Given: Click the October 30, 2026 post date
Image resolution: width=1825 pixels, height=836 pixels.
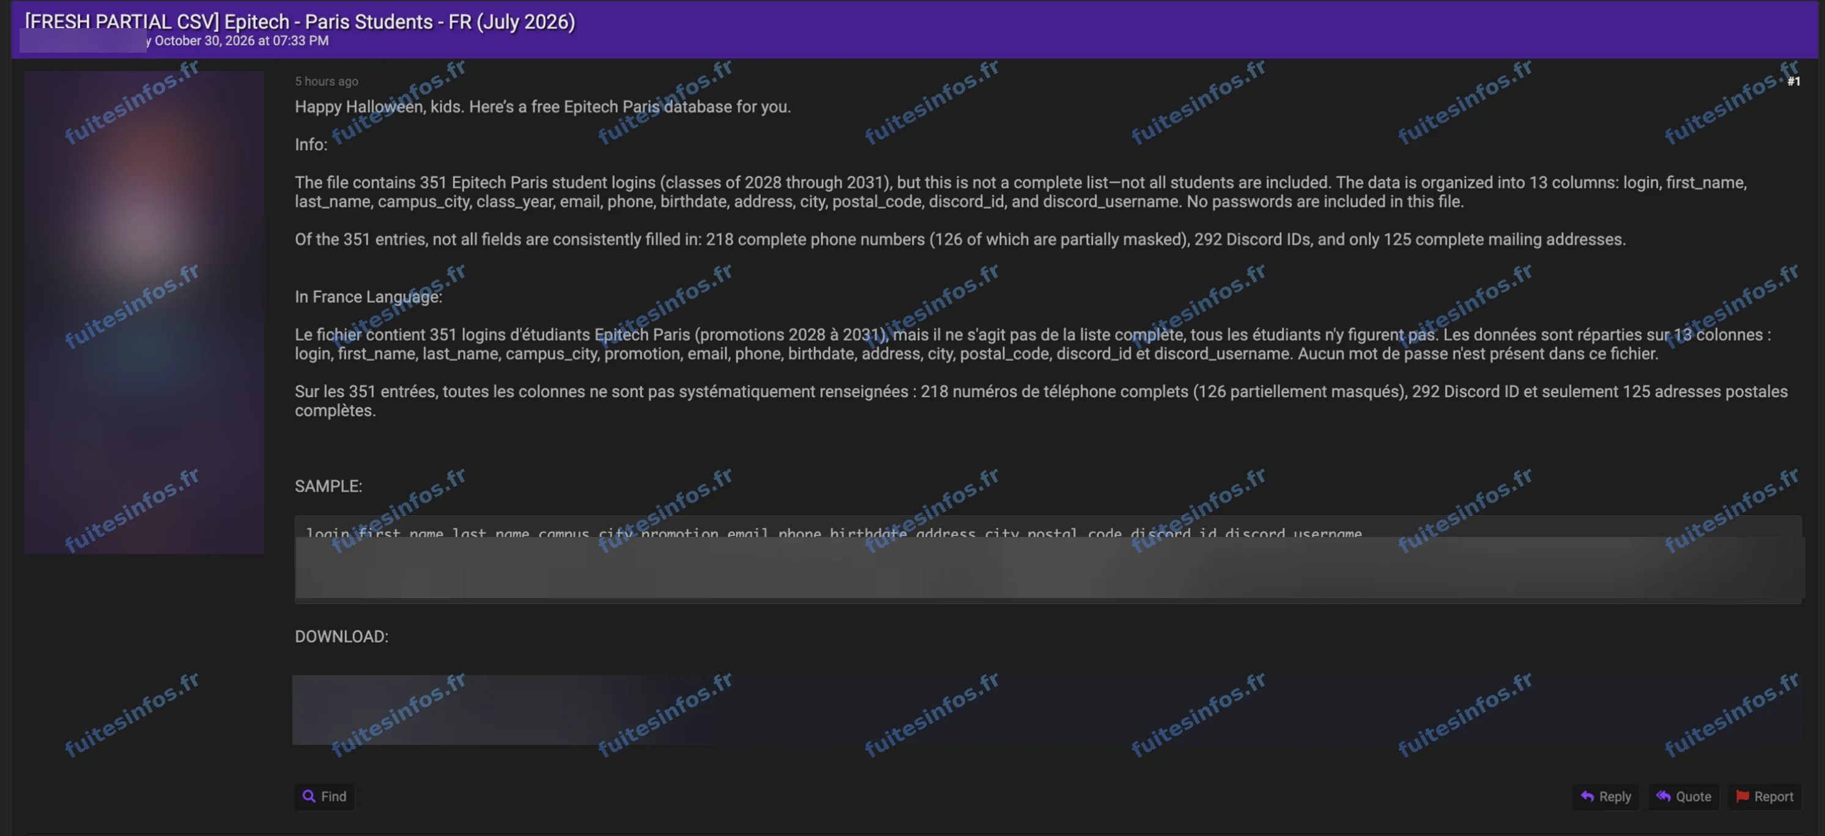Looking at the screenshot, I should pos(242,41).
